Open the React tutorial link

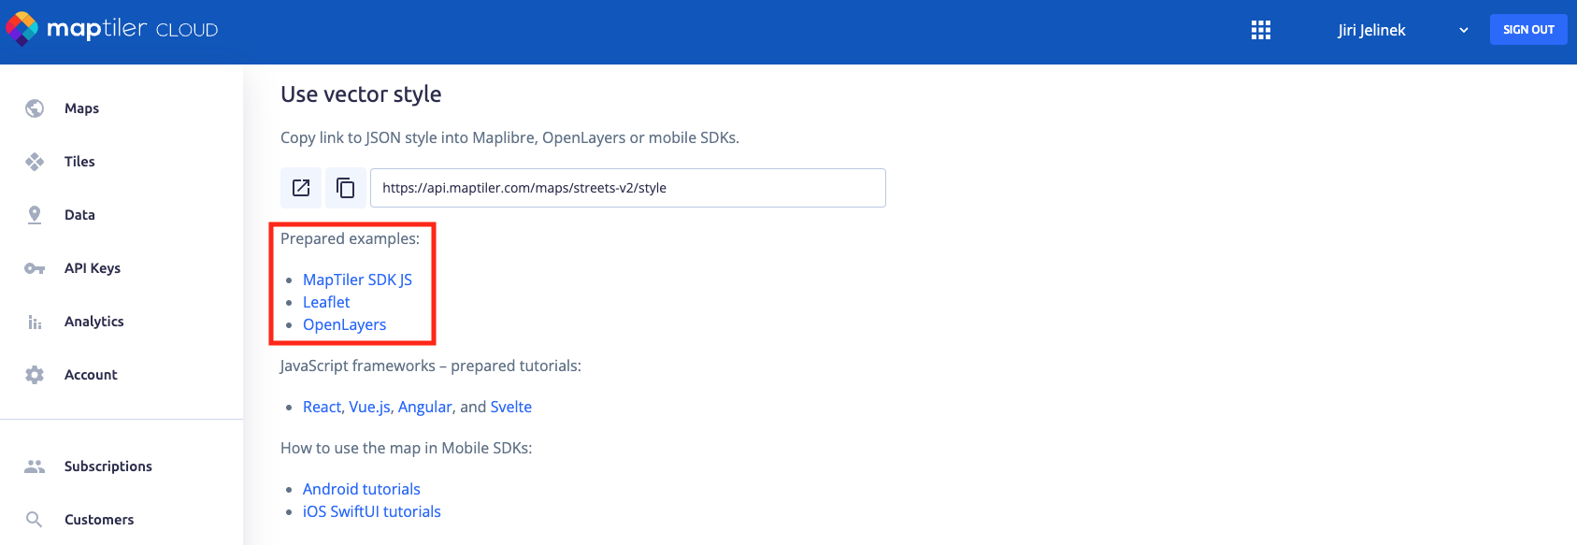[x=322, y=407]
